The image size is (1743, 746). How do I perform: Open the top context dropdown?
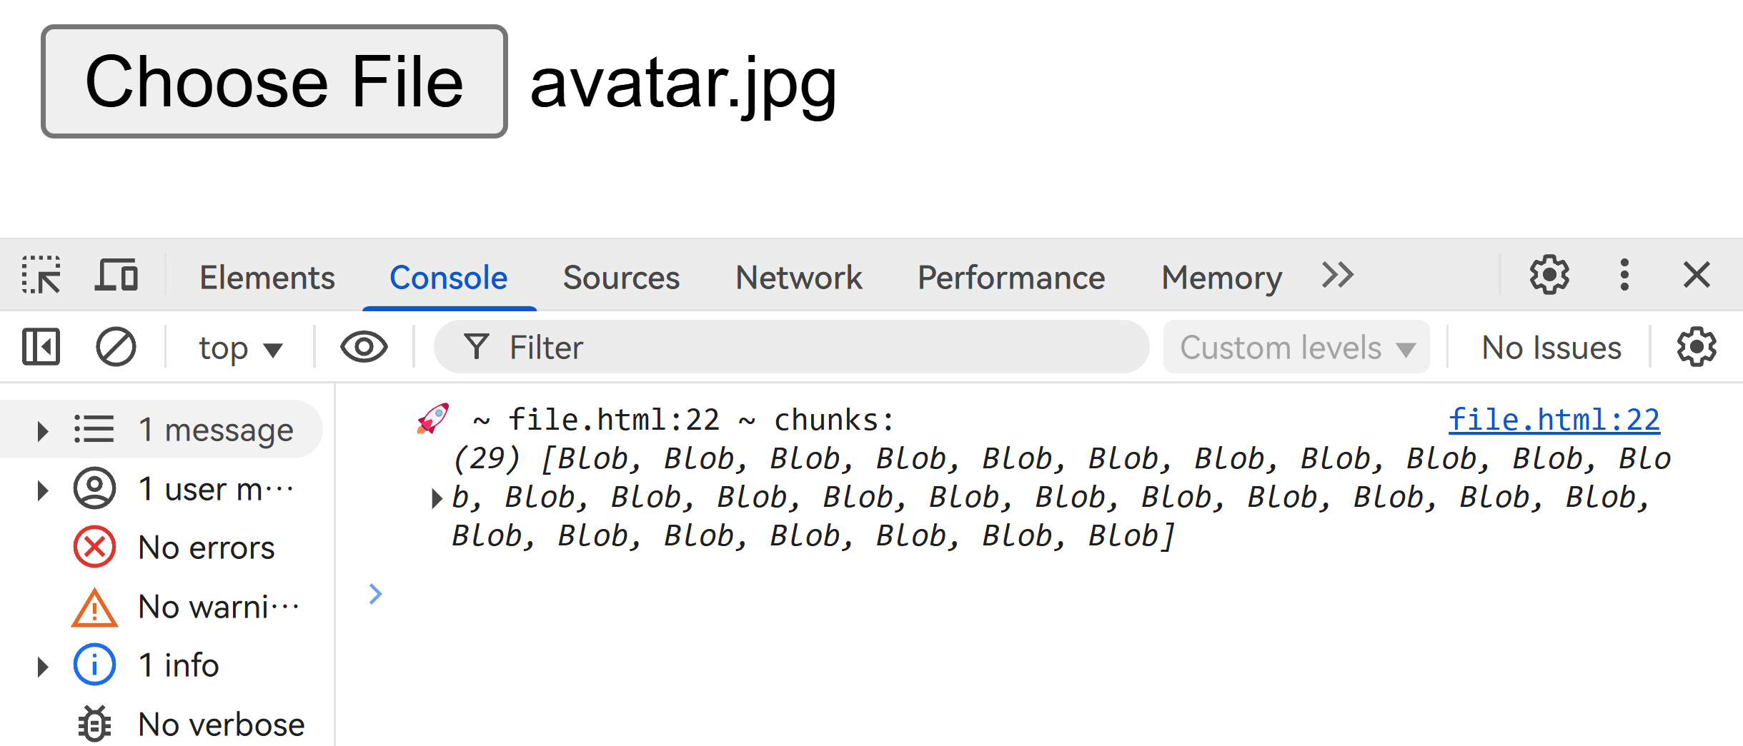tap(241, 348)
